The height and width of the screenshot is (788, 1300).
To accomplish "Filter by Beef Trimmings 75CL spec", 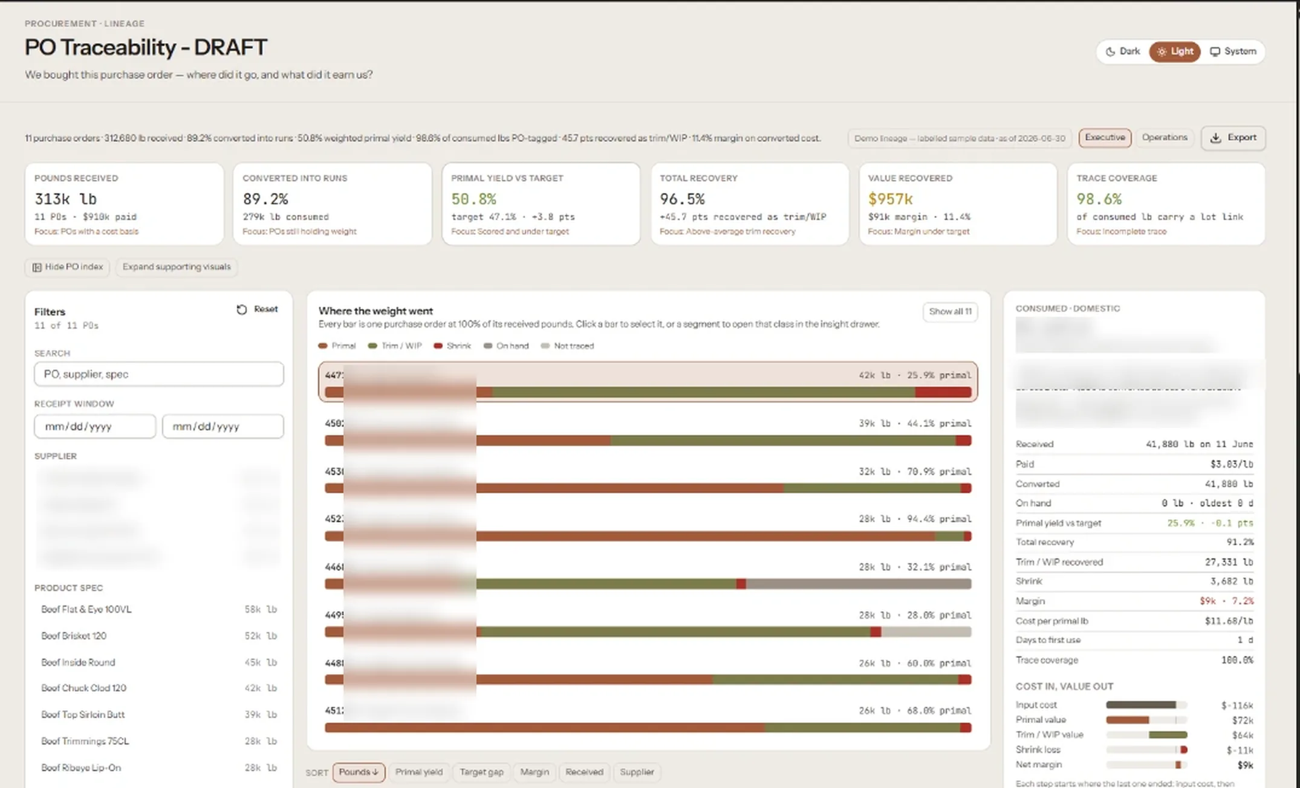I will tap(159, 741).
